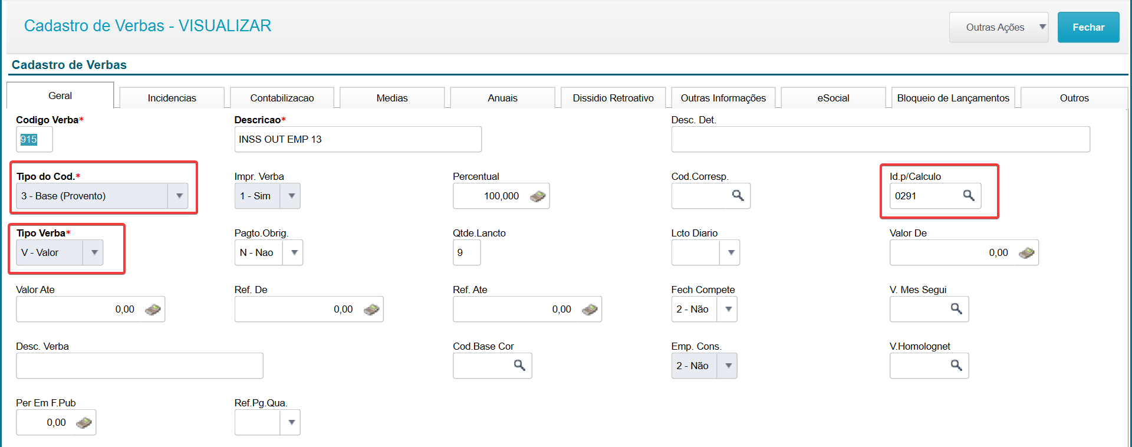This screenshot has height=447, width=1132.
Task: Click the Descricao field INSS OUT EMP 13
Action: point(358,139)
